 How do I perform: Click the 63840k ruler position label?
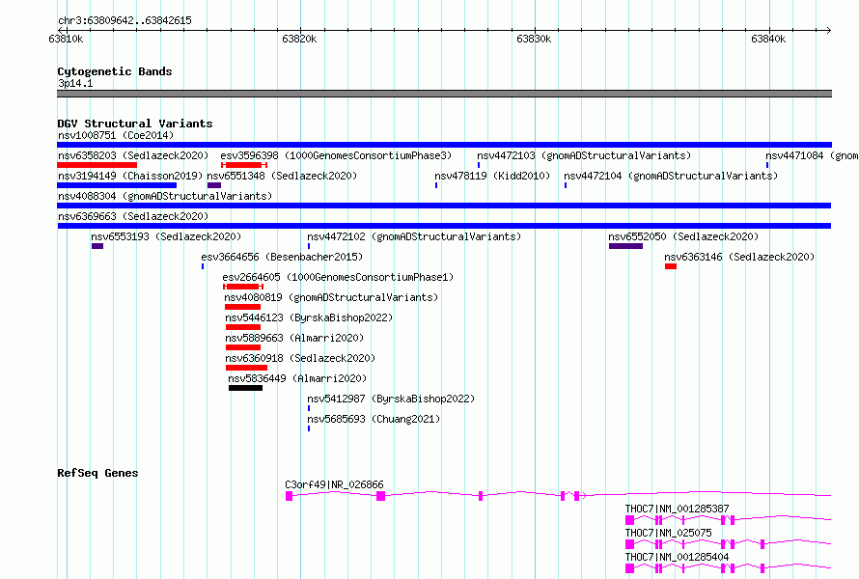(768, 39)
